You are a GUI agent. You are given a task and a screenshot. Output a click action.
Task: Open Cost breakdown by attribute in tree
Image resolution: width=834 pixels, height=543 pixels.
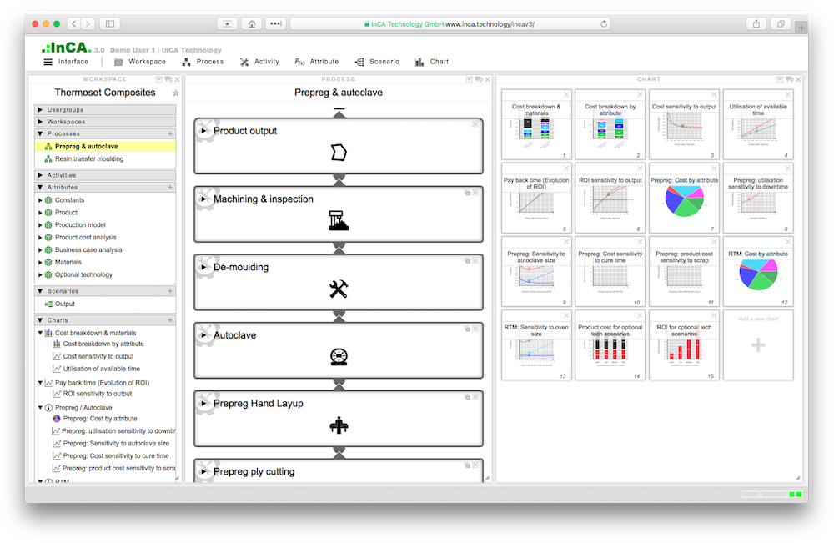pyautogui.click(x=103, y=344)
